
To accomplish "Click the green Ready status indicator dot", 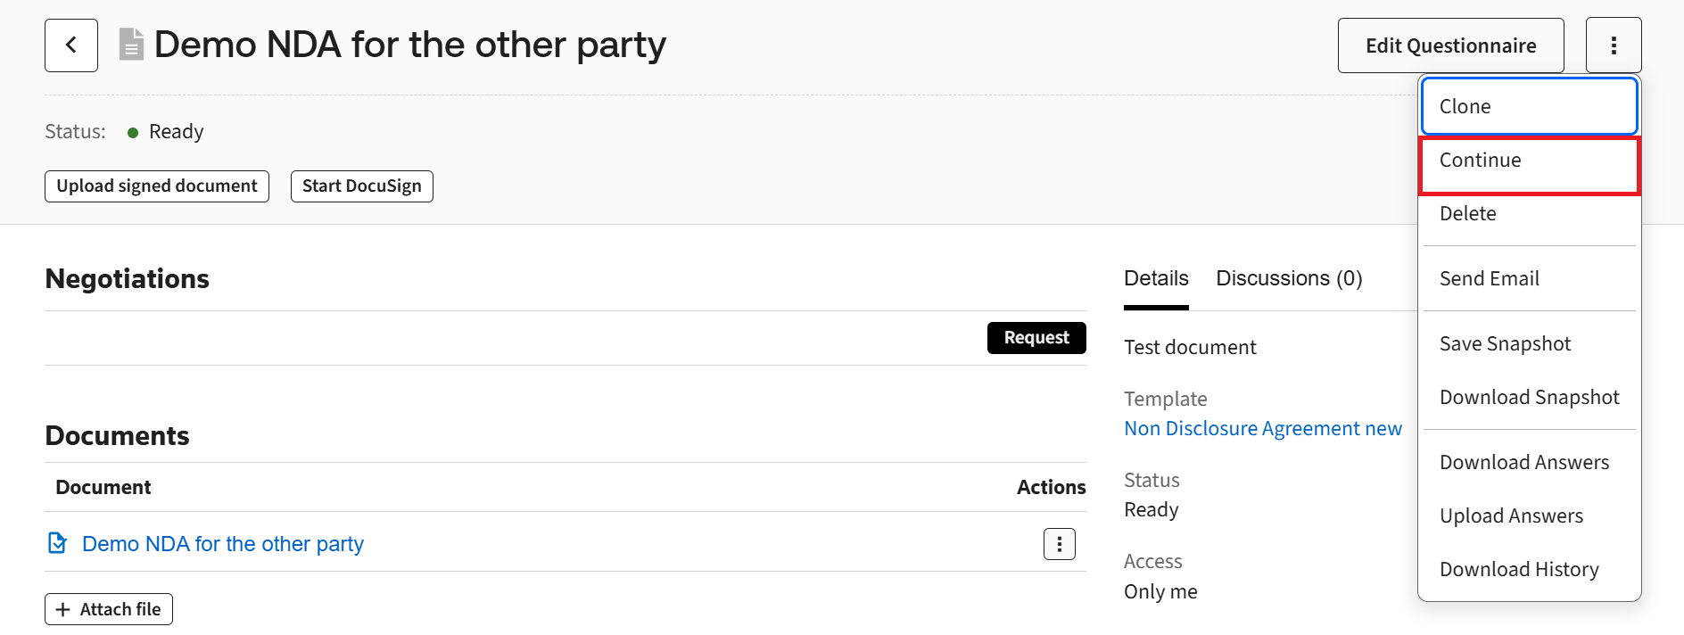I will [x=133, y=132].
